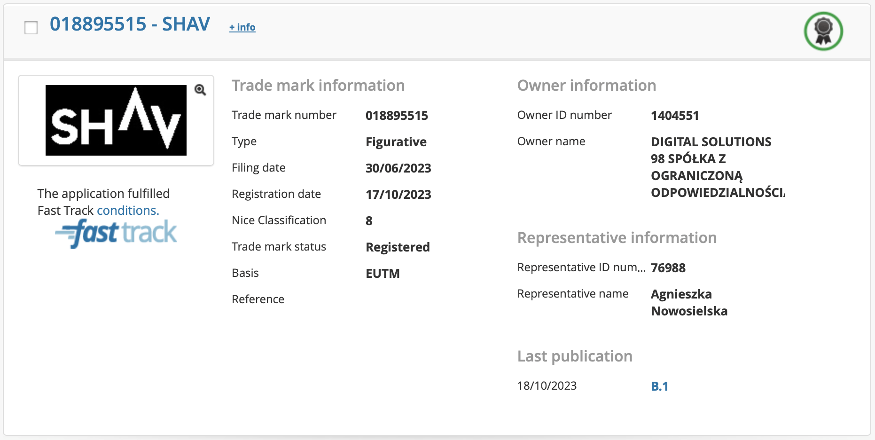Click representative name Agnieszka Nowosielska
Viewport: 875px width, 440px height.
click(689, 303)
